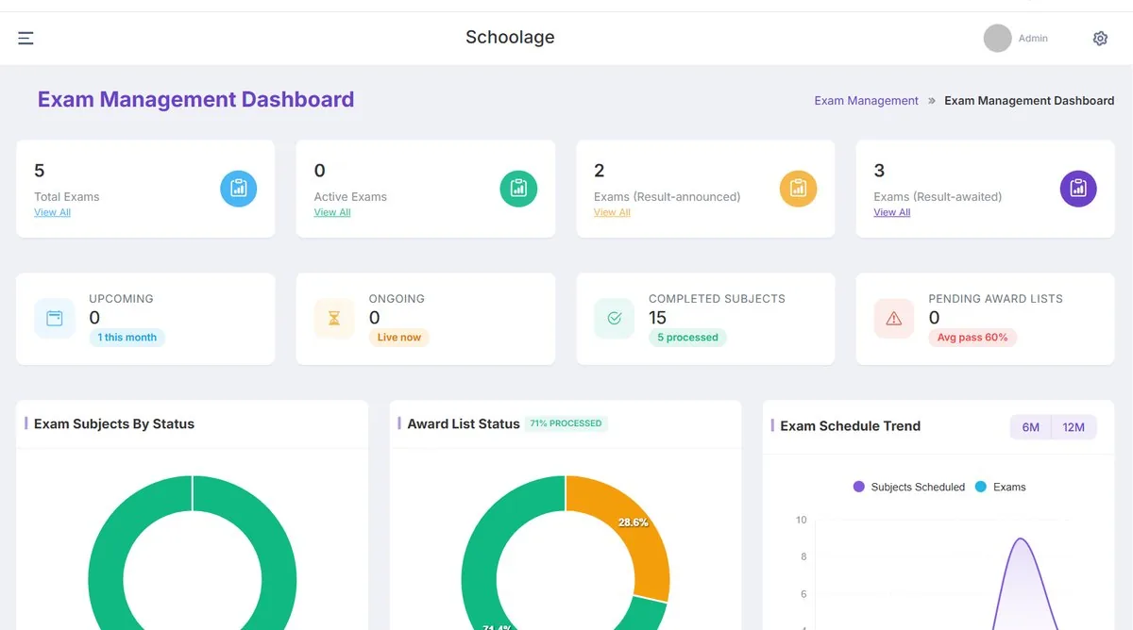Switch trend chart to 12M
The image size is (1133, 630).
click(1074, 427)
